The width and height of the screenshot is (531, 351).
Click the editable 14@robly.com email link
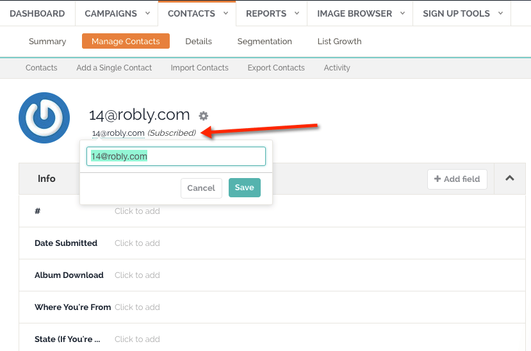[x=118, y=133]
